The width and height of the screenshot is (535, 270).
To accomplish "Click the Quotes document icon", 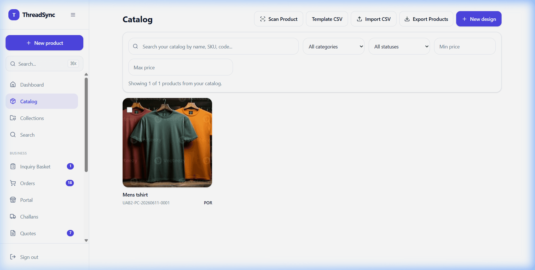I will point(13,233).
